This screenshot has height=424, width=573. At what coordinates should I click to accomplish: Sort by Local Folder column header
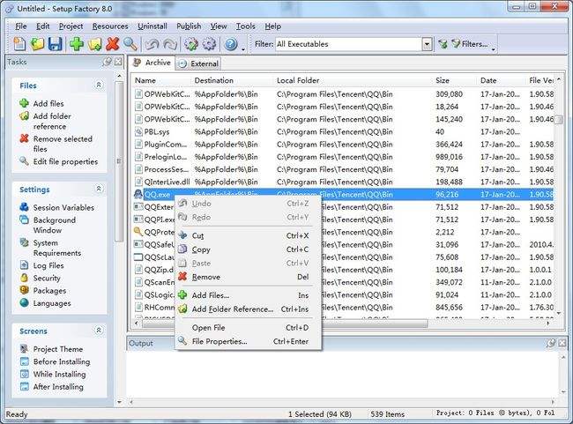(353, 80)
